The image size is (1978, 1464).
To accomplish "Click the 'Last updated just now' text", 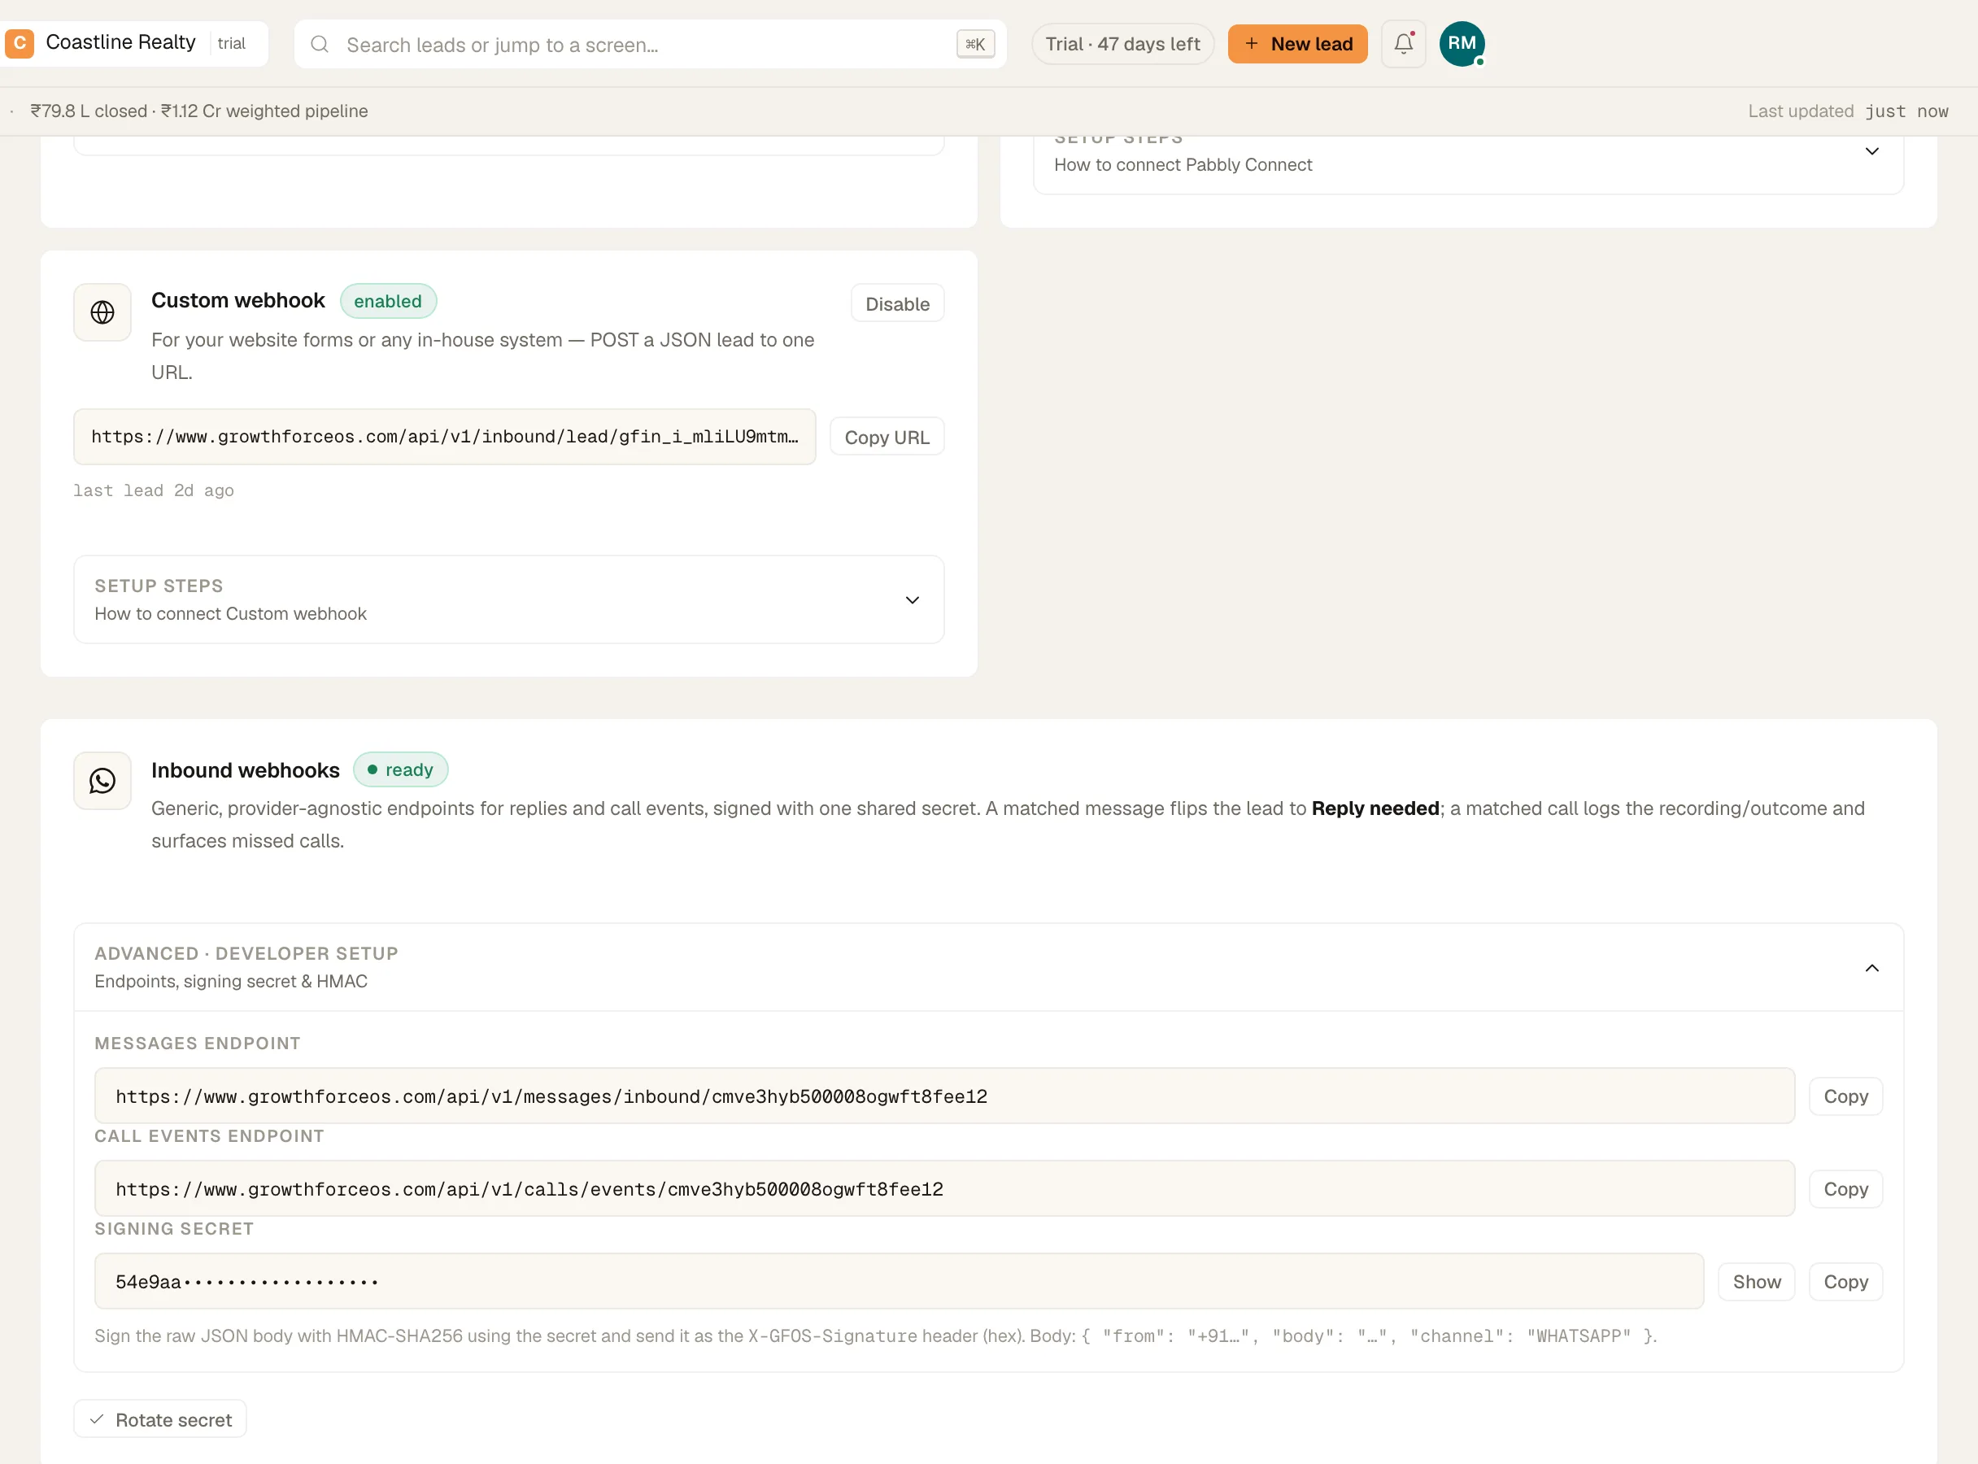I will 1848,111.
